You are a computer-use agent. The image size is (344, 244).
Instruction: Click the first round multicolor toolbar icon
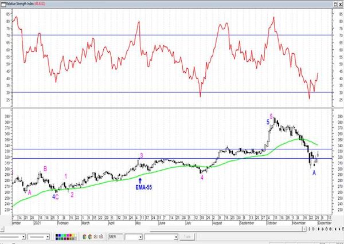pyautogui.click(x=85, y=237)
